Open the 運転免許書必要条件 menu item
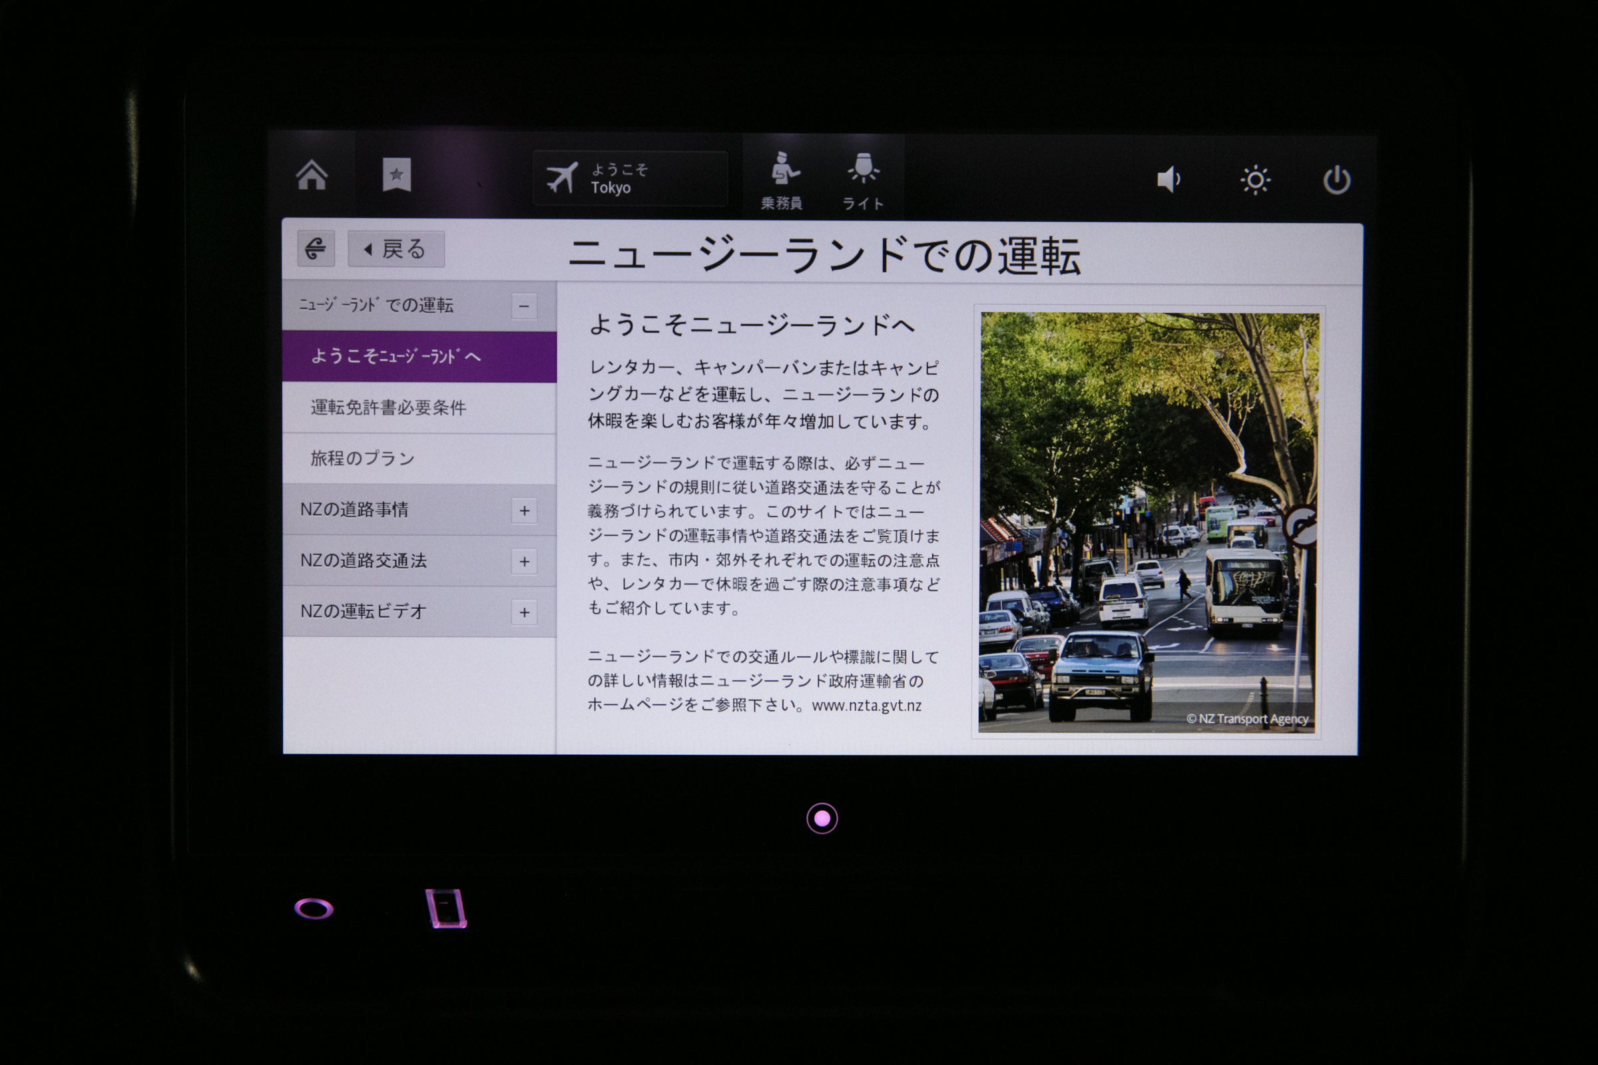1598x1065 pixels. pyautogui.click(x=419, y=407)
